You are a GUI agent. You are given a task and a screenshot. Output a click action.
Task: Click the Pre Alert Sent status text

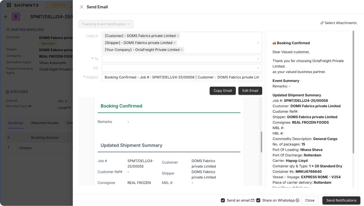click(17, 106)
